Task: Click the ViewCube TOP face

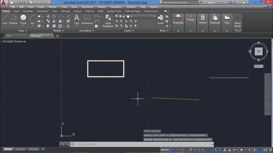Action: pos(258,51)
